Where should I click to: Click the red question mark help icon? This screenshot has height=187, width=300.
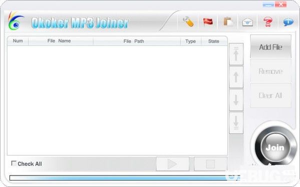pos(268,22)
